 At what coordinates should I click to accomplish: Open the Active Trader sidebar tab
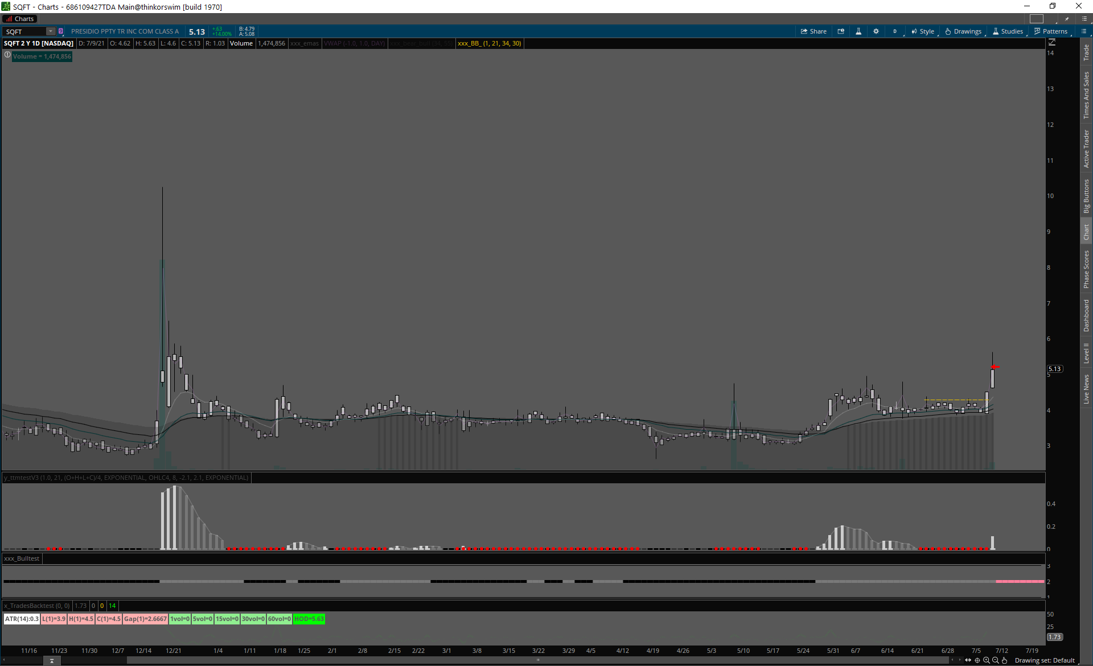point(1086,149)
